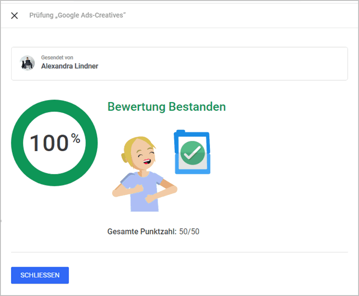Image resolution: width=359 pixels, height=296 pixels.
Task: Open Alexandra Lindner's profile avatar
Action: [27, 63]
